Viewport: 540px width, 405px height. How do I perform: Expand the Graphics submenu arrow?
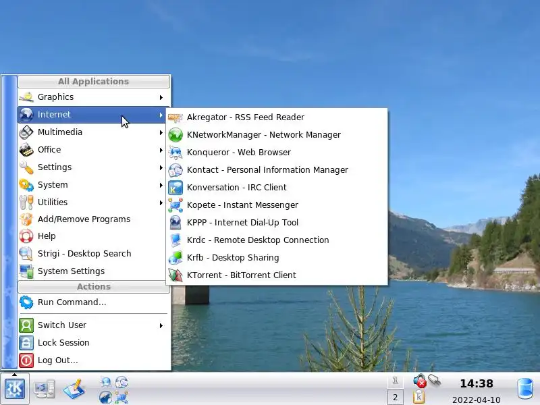point(161,97)
